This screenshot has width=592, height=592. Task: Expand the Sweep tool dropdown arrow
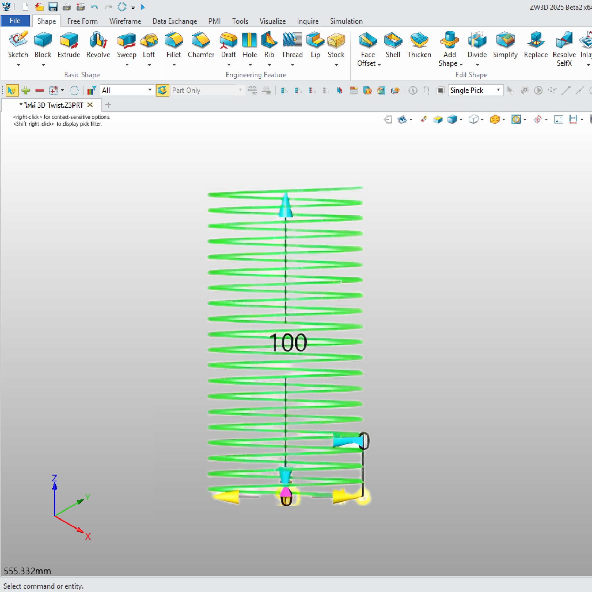tap(126, 65)
